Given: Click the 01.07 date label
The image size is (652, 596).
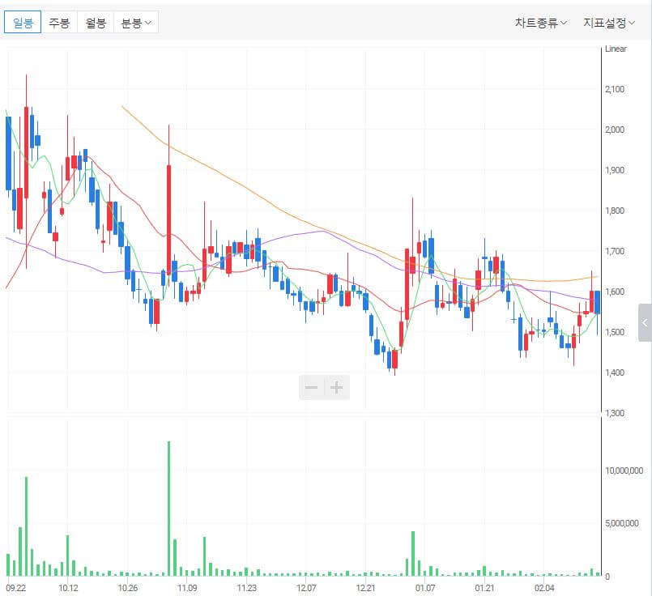Looking at the screenshot, I should coord(425,588).
